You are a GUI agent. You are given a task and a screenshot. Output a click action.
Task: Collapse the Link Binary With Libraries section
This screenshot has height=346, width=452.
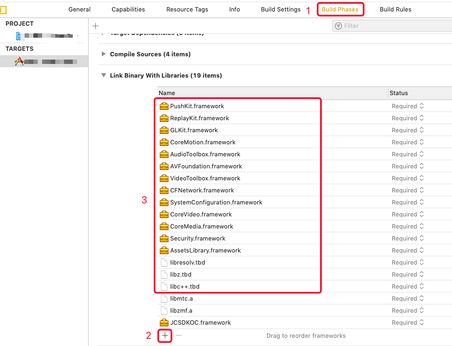pyautogui.click(x=103, y=75)
